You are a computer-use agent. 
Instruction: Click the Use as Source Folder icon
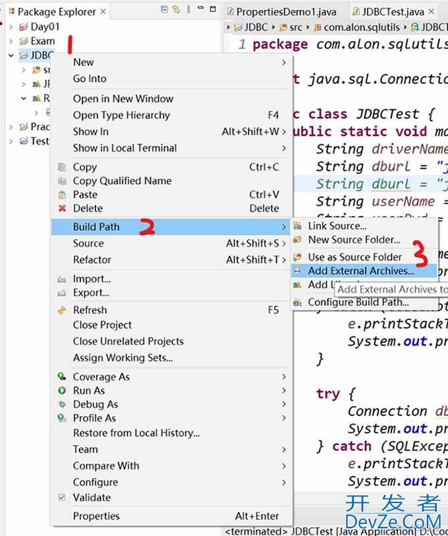(x=298, y=257)
